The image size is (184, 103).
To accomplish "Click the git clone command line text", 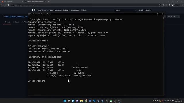I will [75, 19].
